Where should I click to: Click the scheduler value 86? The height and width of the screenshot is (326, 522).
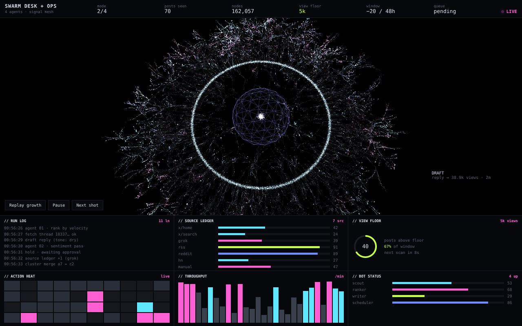pos(510,303)
